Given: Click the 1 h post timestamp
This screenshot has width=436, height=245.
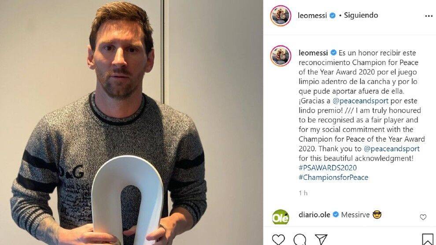Looking at the screenshot, I should (x=303, y=193).
